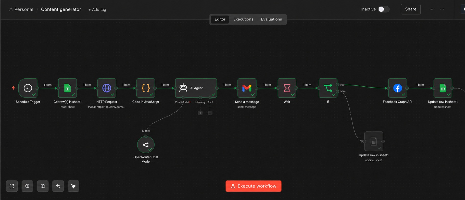Select the If branching node

pos(328,88)
